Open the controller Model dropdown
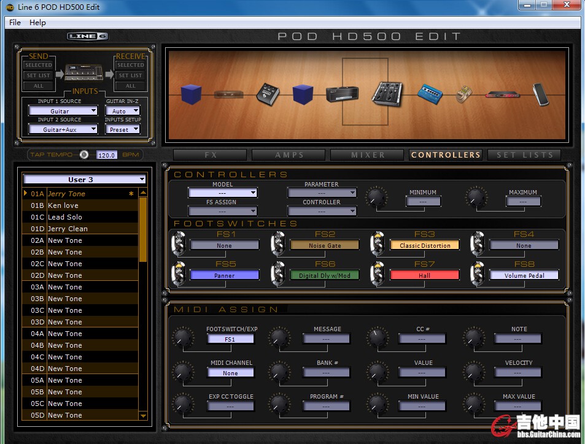This screenshot has height=444, width=585. [x=223, y=193]
